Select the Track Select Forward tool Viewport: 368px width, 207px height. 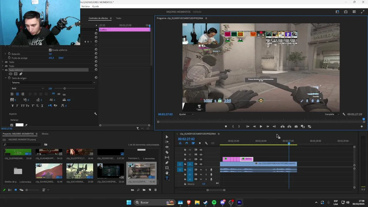click(x=167, y=142)
